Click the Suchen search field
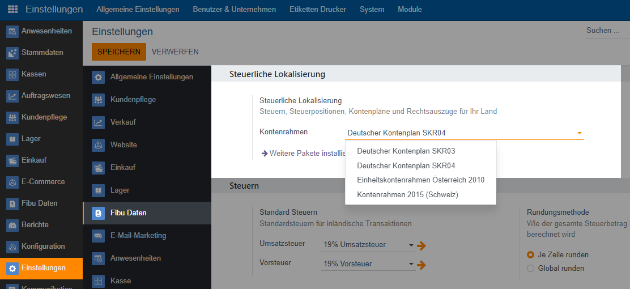The image size is (630, 289). point(606,31)
